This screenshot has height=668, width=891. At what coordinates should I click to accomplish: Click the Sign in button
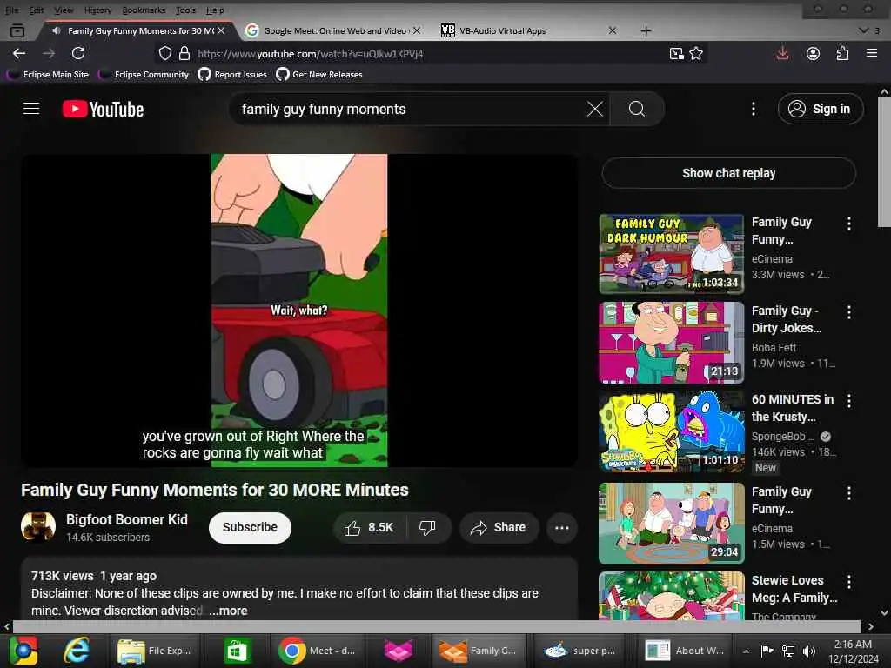[x=821, y=109]
